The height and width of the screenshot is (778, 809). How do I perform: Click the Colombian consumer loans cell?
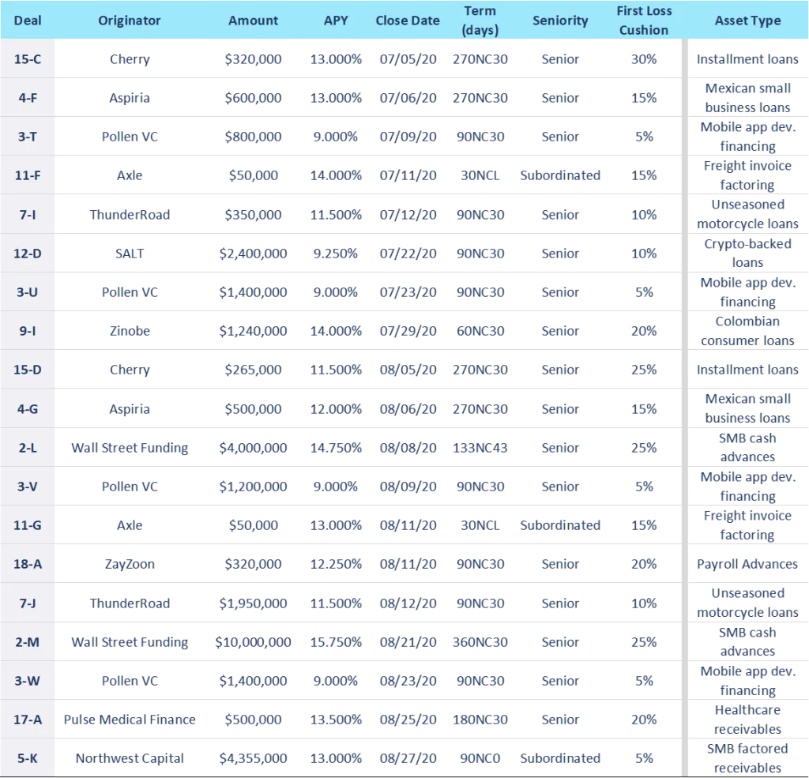tap(747, 331)
